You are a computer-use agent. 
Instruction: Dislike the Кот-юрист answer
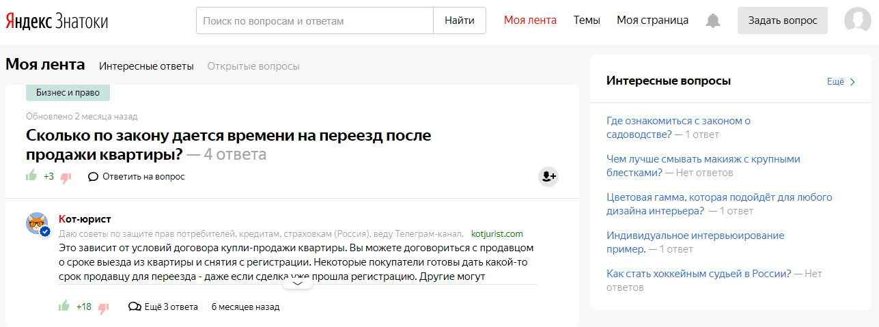[x=103, y=308]
